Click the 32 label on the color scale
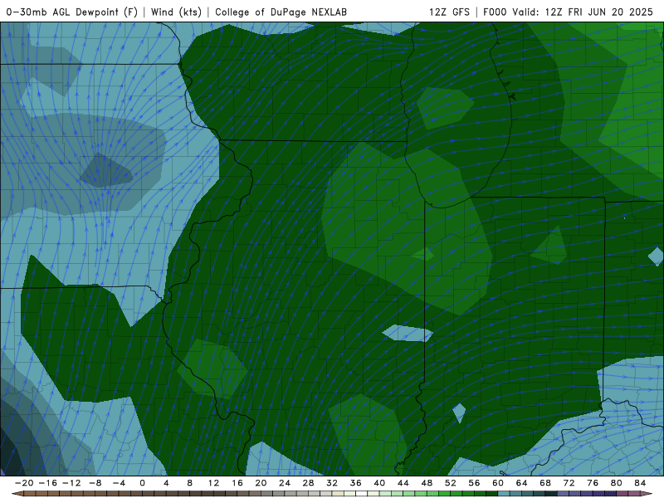 tap(333, 483)
